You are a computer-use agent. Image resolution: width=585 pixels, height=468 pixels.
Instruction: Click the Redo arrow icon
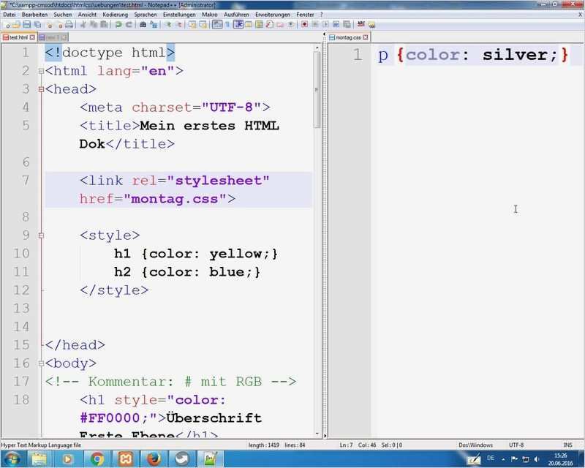129,25
